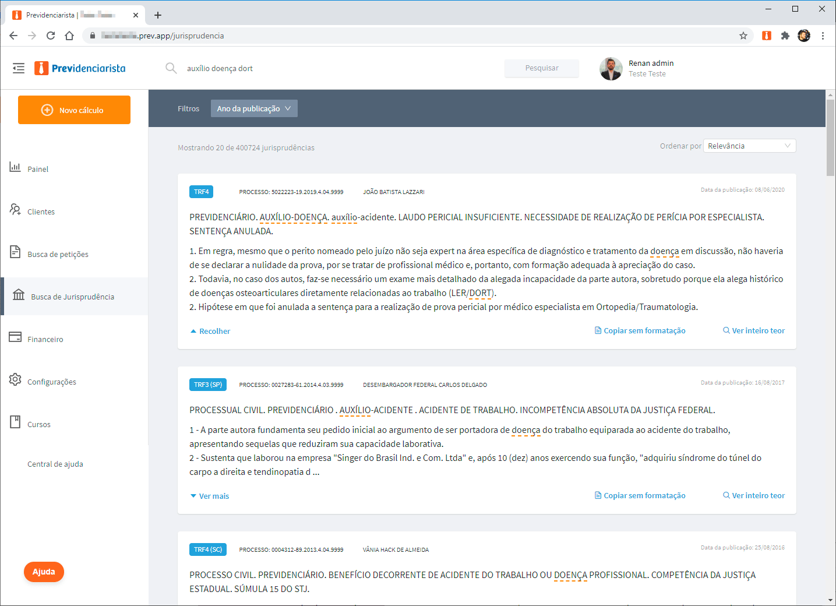Click the search magnifier icon
836x606 pixels.
[x=171, y=68]
